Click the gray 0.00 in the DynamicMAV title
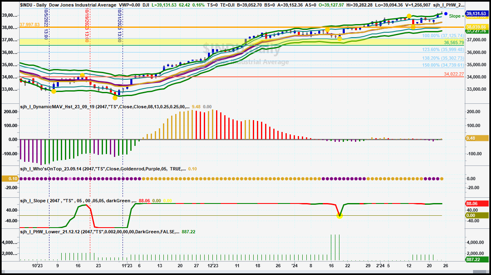This screenshot has width=491, height=275. 208,107
